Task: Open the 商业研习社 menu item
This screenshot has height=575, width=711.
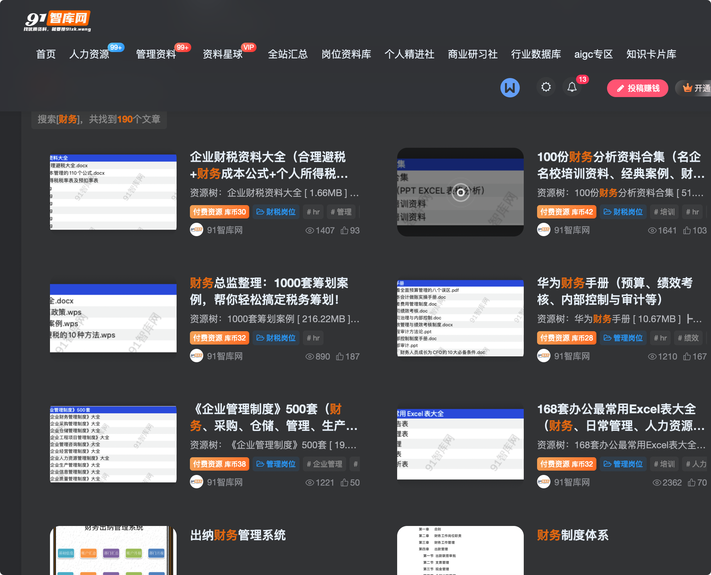Action: click(473, 54)
